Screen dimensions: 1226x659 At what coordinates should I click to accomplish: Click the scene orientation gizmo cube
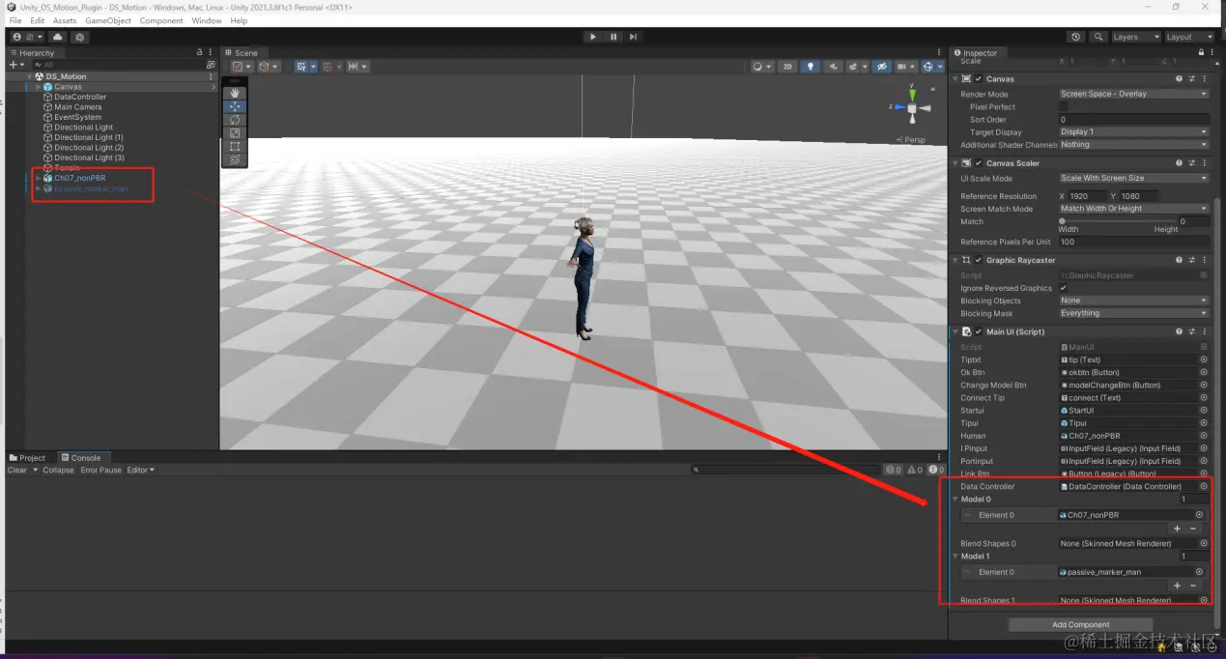[x=912, y=109]
